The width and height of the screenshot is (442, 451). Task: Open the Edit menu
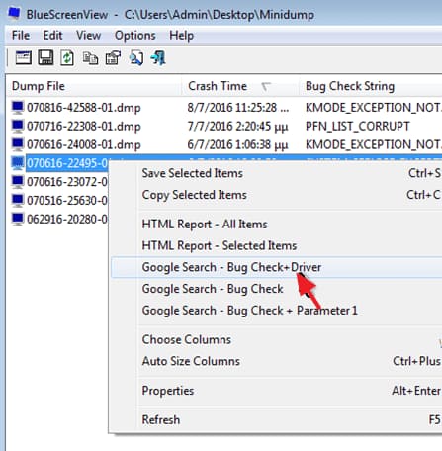point(52,35)
